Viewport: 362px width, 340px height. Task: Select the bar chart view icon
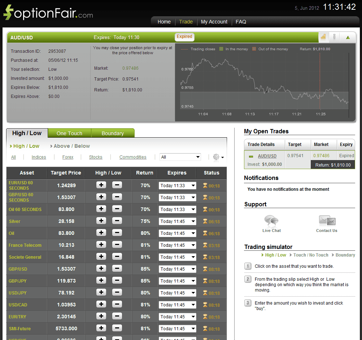[323, 37]
